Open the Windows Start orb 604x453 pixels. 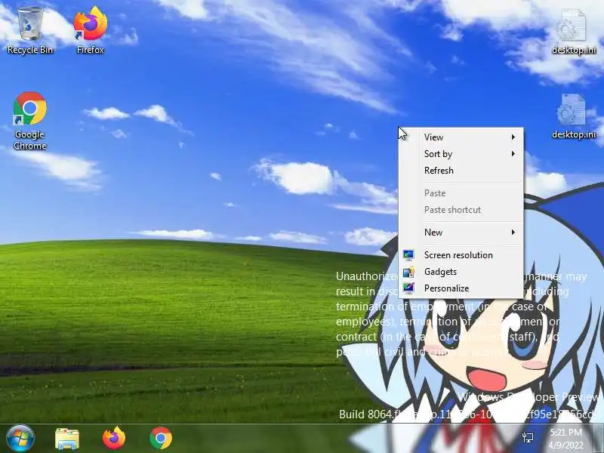[x=20, y=439]
